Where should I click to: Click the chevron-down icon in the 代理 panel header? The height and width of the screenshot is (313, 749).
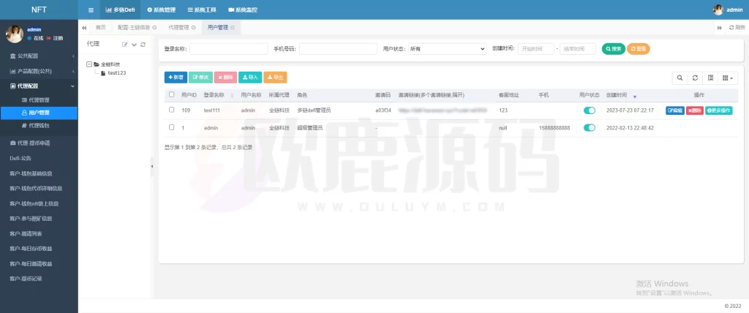click(135, 45)
